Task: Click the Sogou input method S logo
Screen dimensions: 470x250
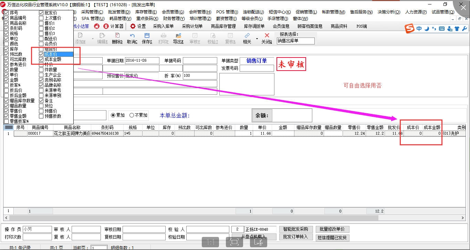Action: (409, 29)
